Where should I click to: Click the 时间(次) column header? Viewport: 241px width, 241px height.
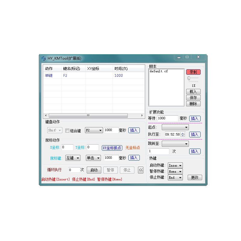tap(129, 69)
